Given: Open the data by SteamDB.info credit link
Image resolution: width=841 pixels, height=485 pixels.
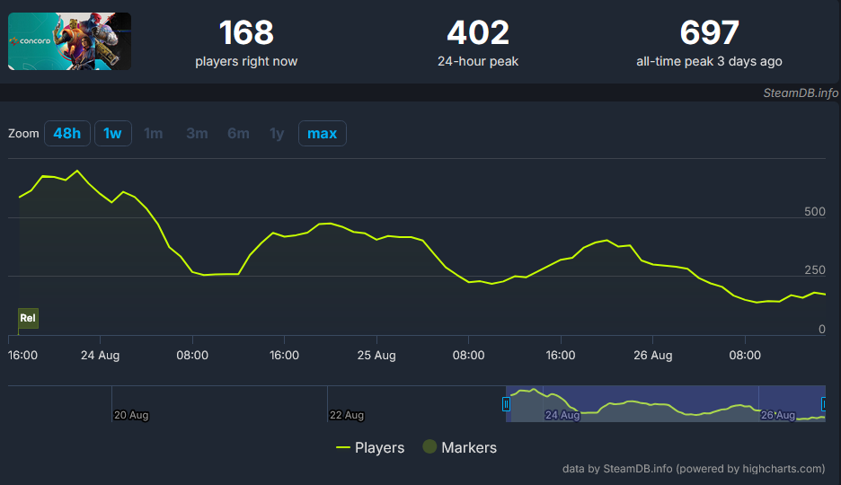Looking at the screenshot, I should coord(693,469).
